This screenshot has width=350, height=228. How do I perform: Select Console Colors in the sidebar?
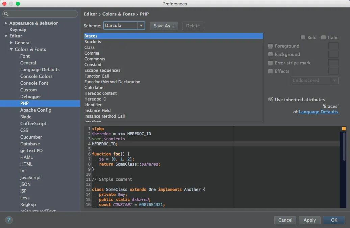click(36, 76)
